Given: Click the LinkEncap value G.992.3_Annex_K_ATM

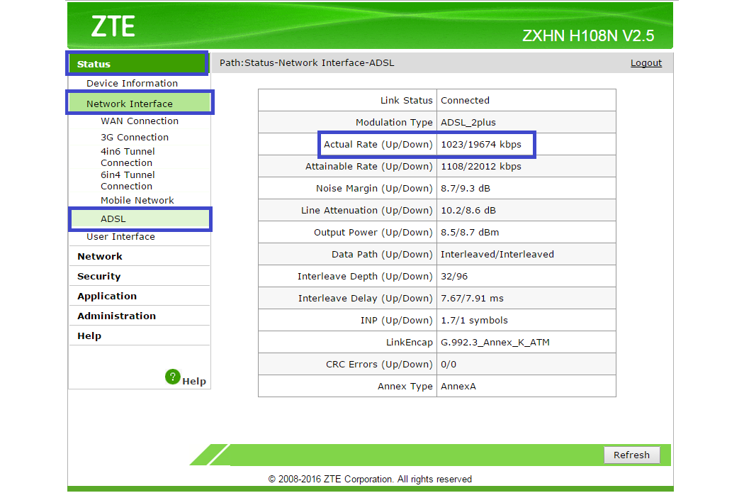Looking at the screenshot, I should 495,343.
